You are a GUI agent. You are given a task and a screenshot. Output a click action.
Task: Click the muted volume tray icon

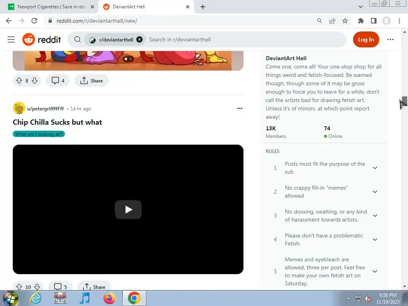368,299
